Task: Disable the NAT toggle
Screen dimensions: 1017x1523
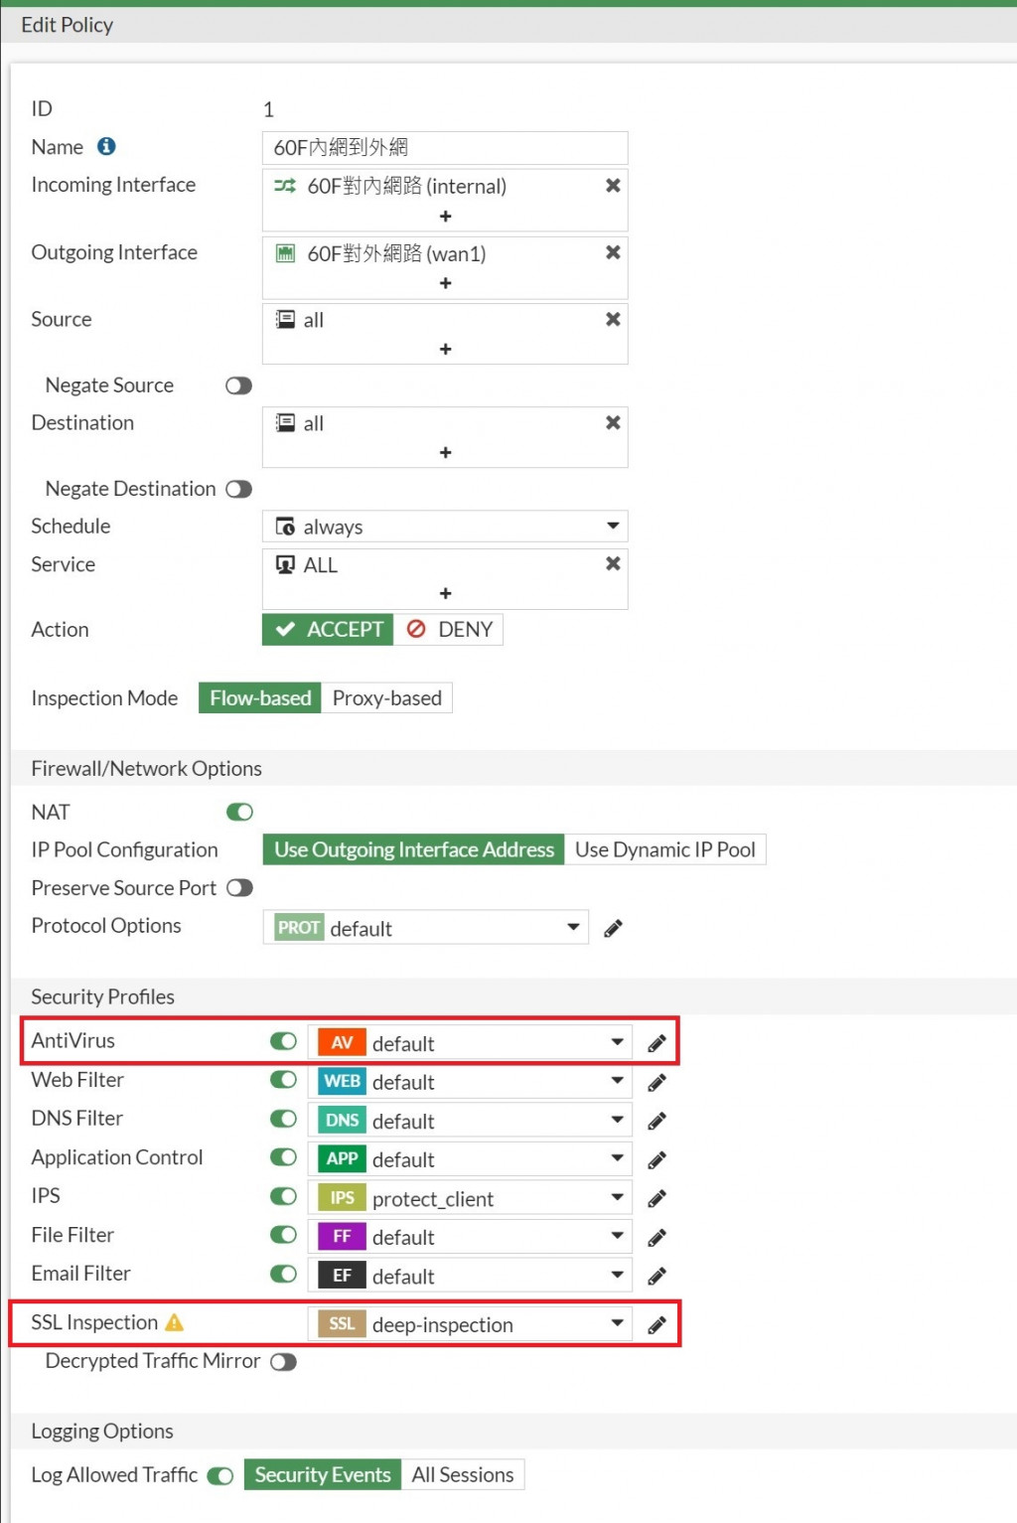Action: (x=239, y=813)
